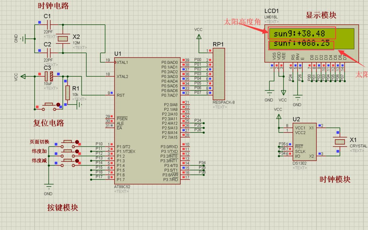Click the CRYSTAL label near X1
This screenshot has height=230, width=368.
(x=358, y=146)
